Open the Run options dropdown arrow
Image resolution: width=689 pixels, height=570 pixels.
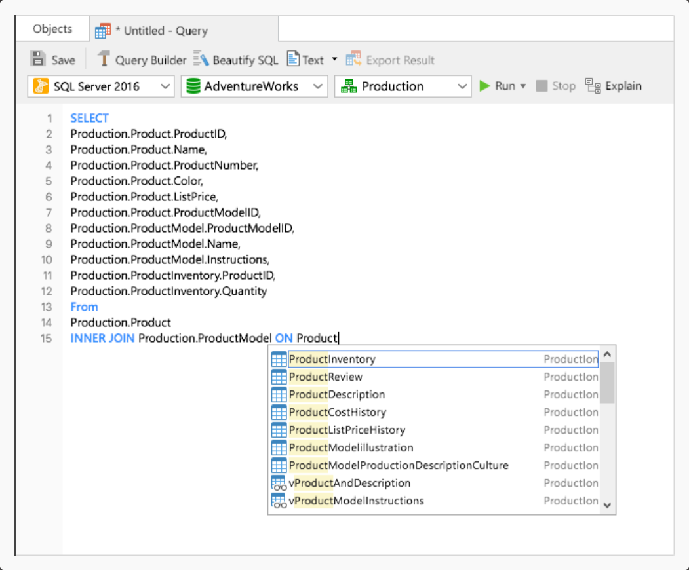click(523, 86)
